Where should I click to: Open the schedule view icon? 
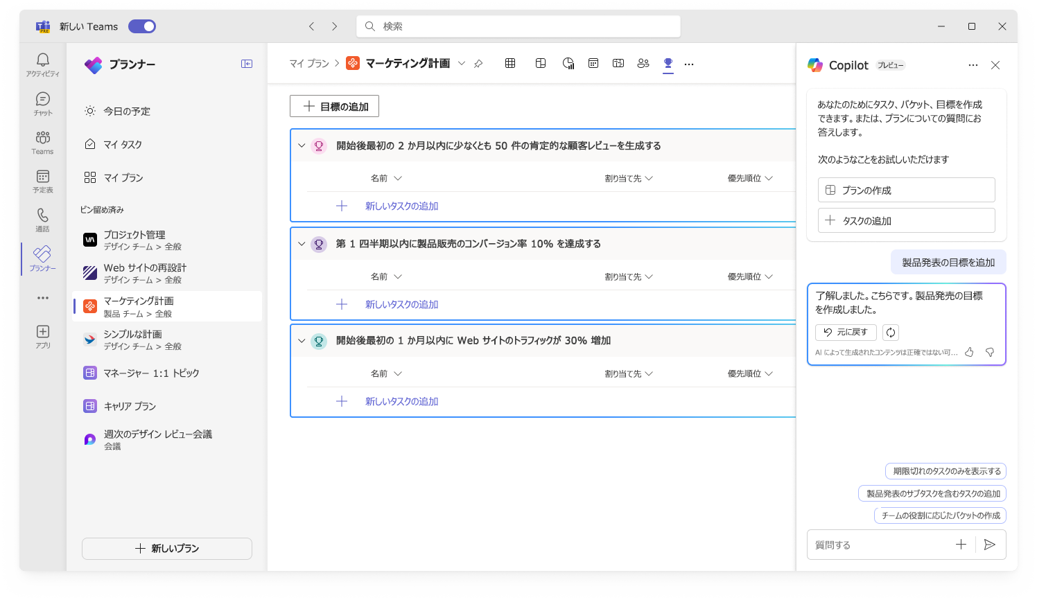593,63
